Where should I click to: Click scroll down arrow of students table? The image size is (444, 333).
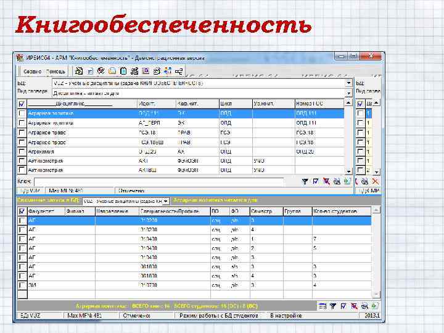click(x=376, y=294)
